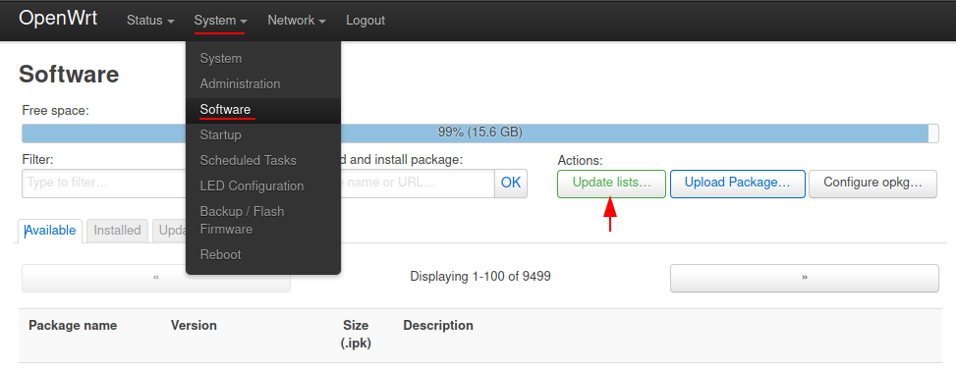
Task: Collapse the System dropdown menu
Action: tap(220, 20)
